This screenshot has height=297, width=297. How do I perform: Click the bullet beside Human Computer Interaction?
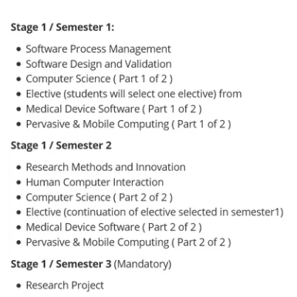pyautogui.click(x=19, y=182)
